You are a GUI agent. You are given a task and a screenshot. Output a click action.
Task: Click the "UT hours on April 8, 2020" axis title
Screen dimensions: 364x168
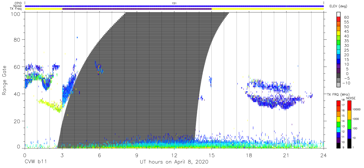coord(174,162)
